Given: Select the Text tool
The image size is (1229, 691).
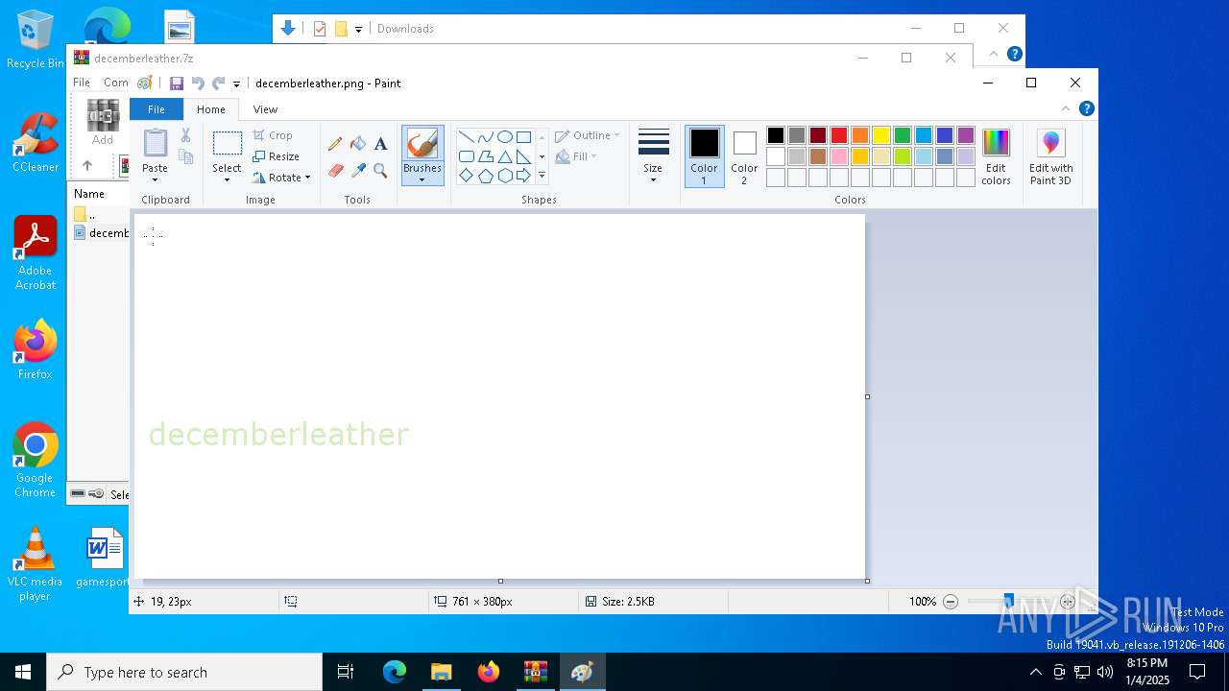Looking at the screenshot, I should tap(380, 144).
